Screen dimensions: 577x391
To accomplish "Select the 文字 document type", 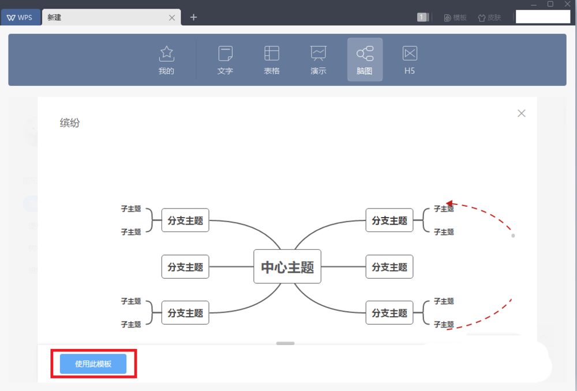I will point(225,60).
